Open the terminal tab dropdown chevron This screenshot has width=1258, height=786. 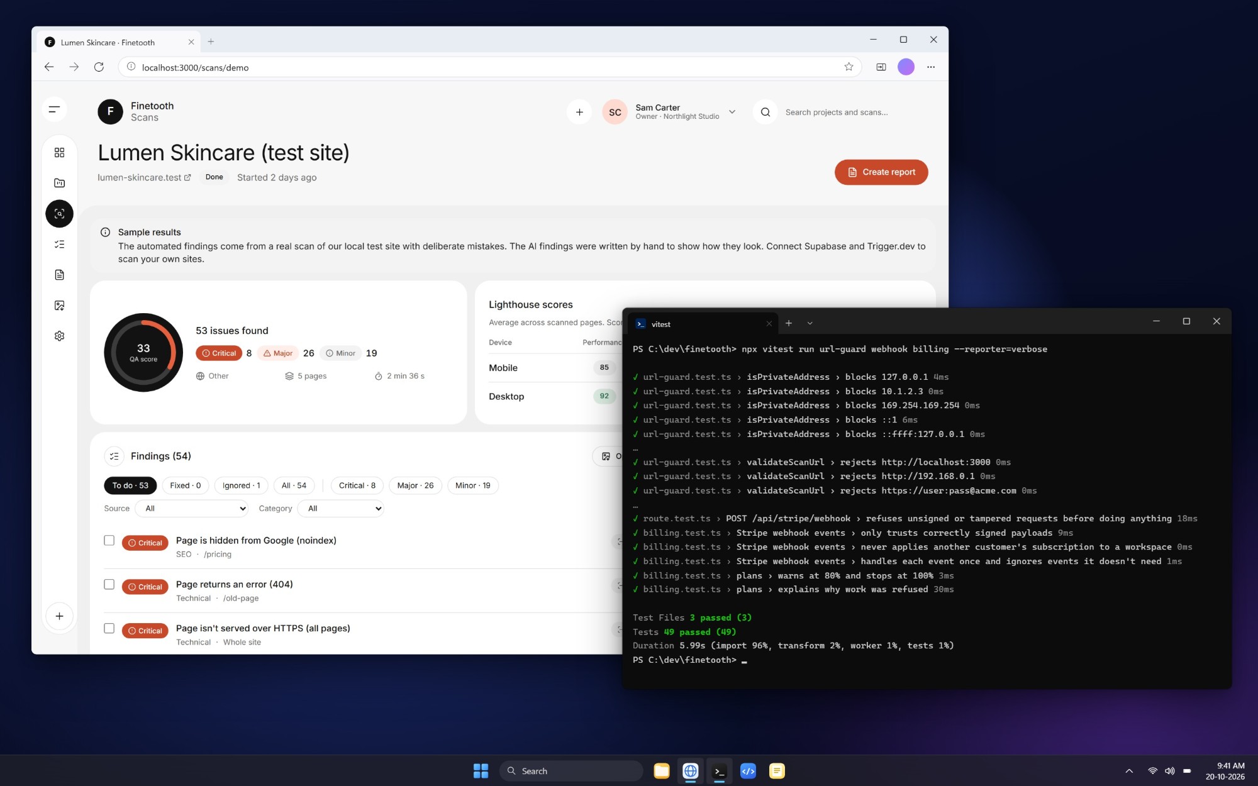810,323
